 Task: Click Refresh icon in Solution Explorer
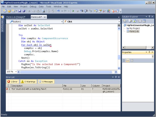pos(135,21)
